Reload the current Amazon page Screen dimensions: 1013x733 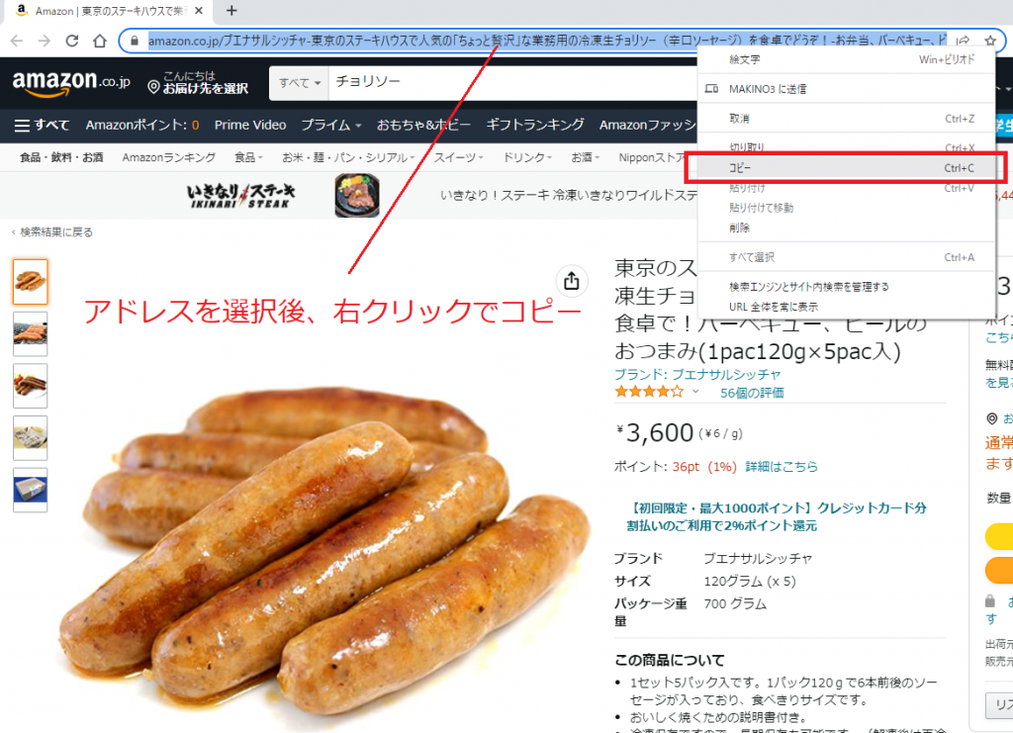click(71, 41)
